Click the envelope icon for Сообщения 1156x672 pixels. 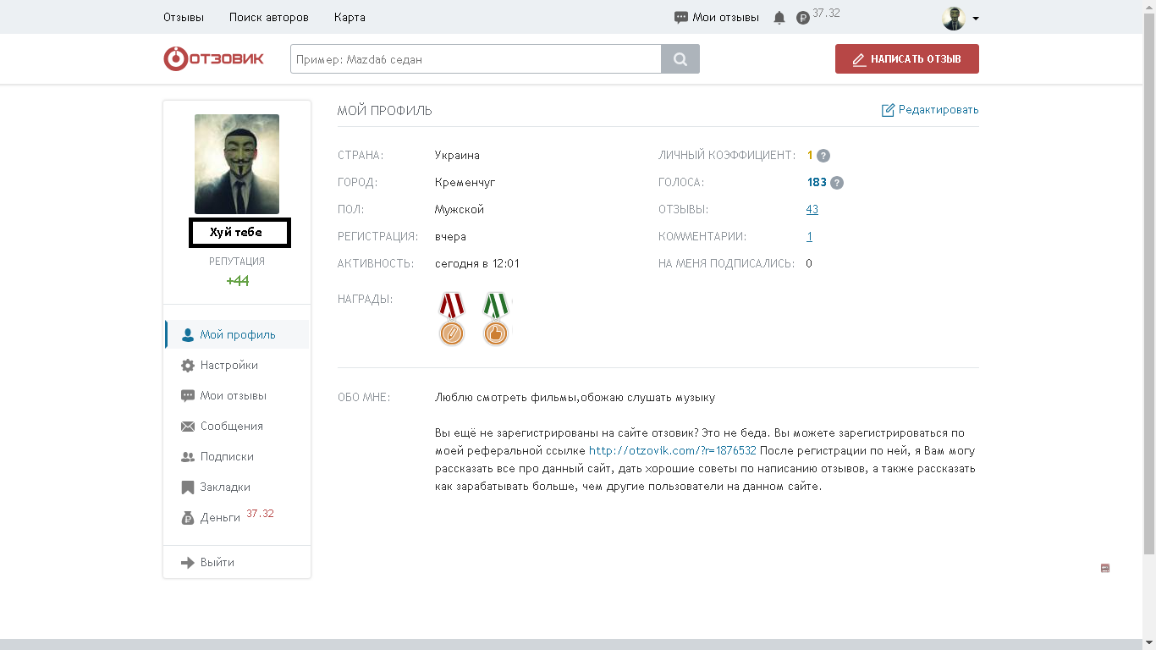click(188, 427)
